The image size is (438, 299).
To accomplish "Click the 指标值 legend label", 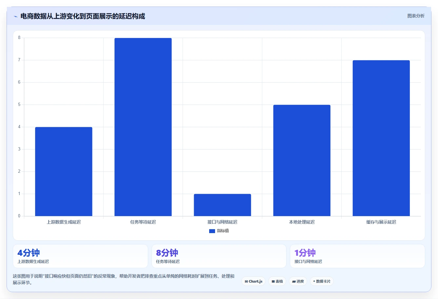I will tap(223, 231).
